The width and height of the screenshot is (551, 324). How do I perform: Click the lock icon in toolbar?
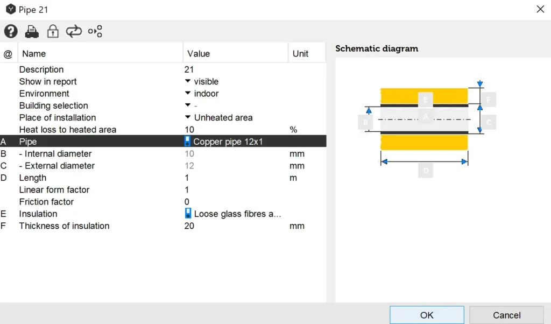(x=53, y=32)
